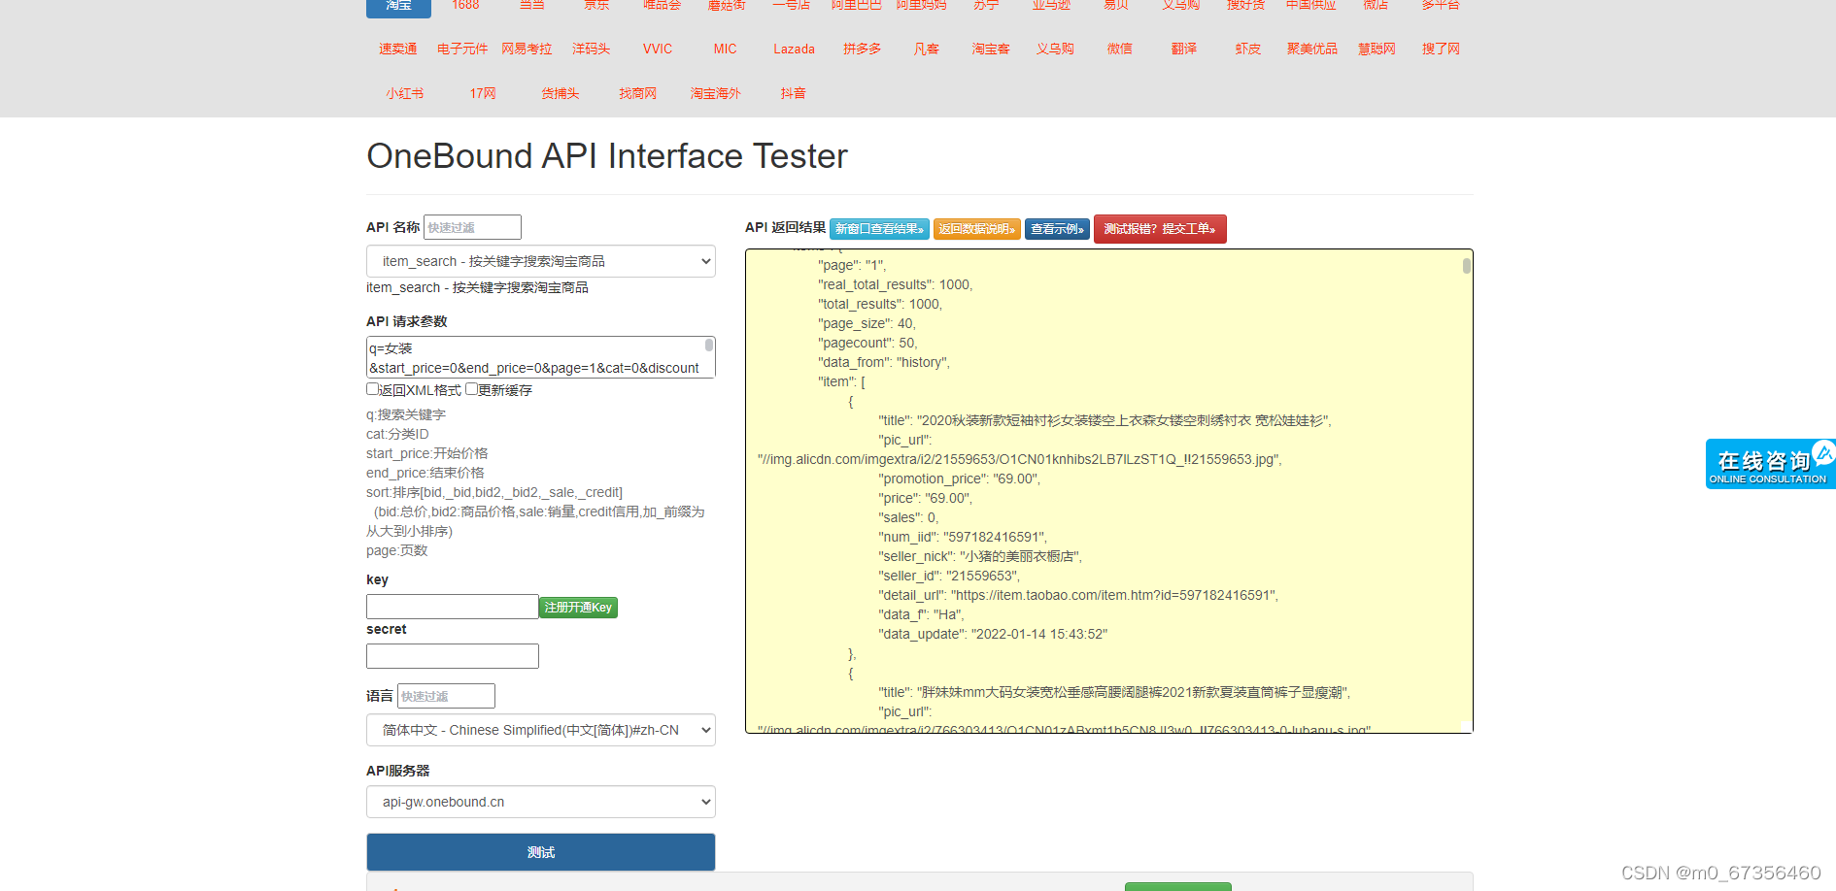Image resolution: width=1836 pixels, height=891 pixels.
Task: Click the 语言 快速过滤 filter field
Action: point(446,696)
